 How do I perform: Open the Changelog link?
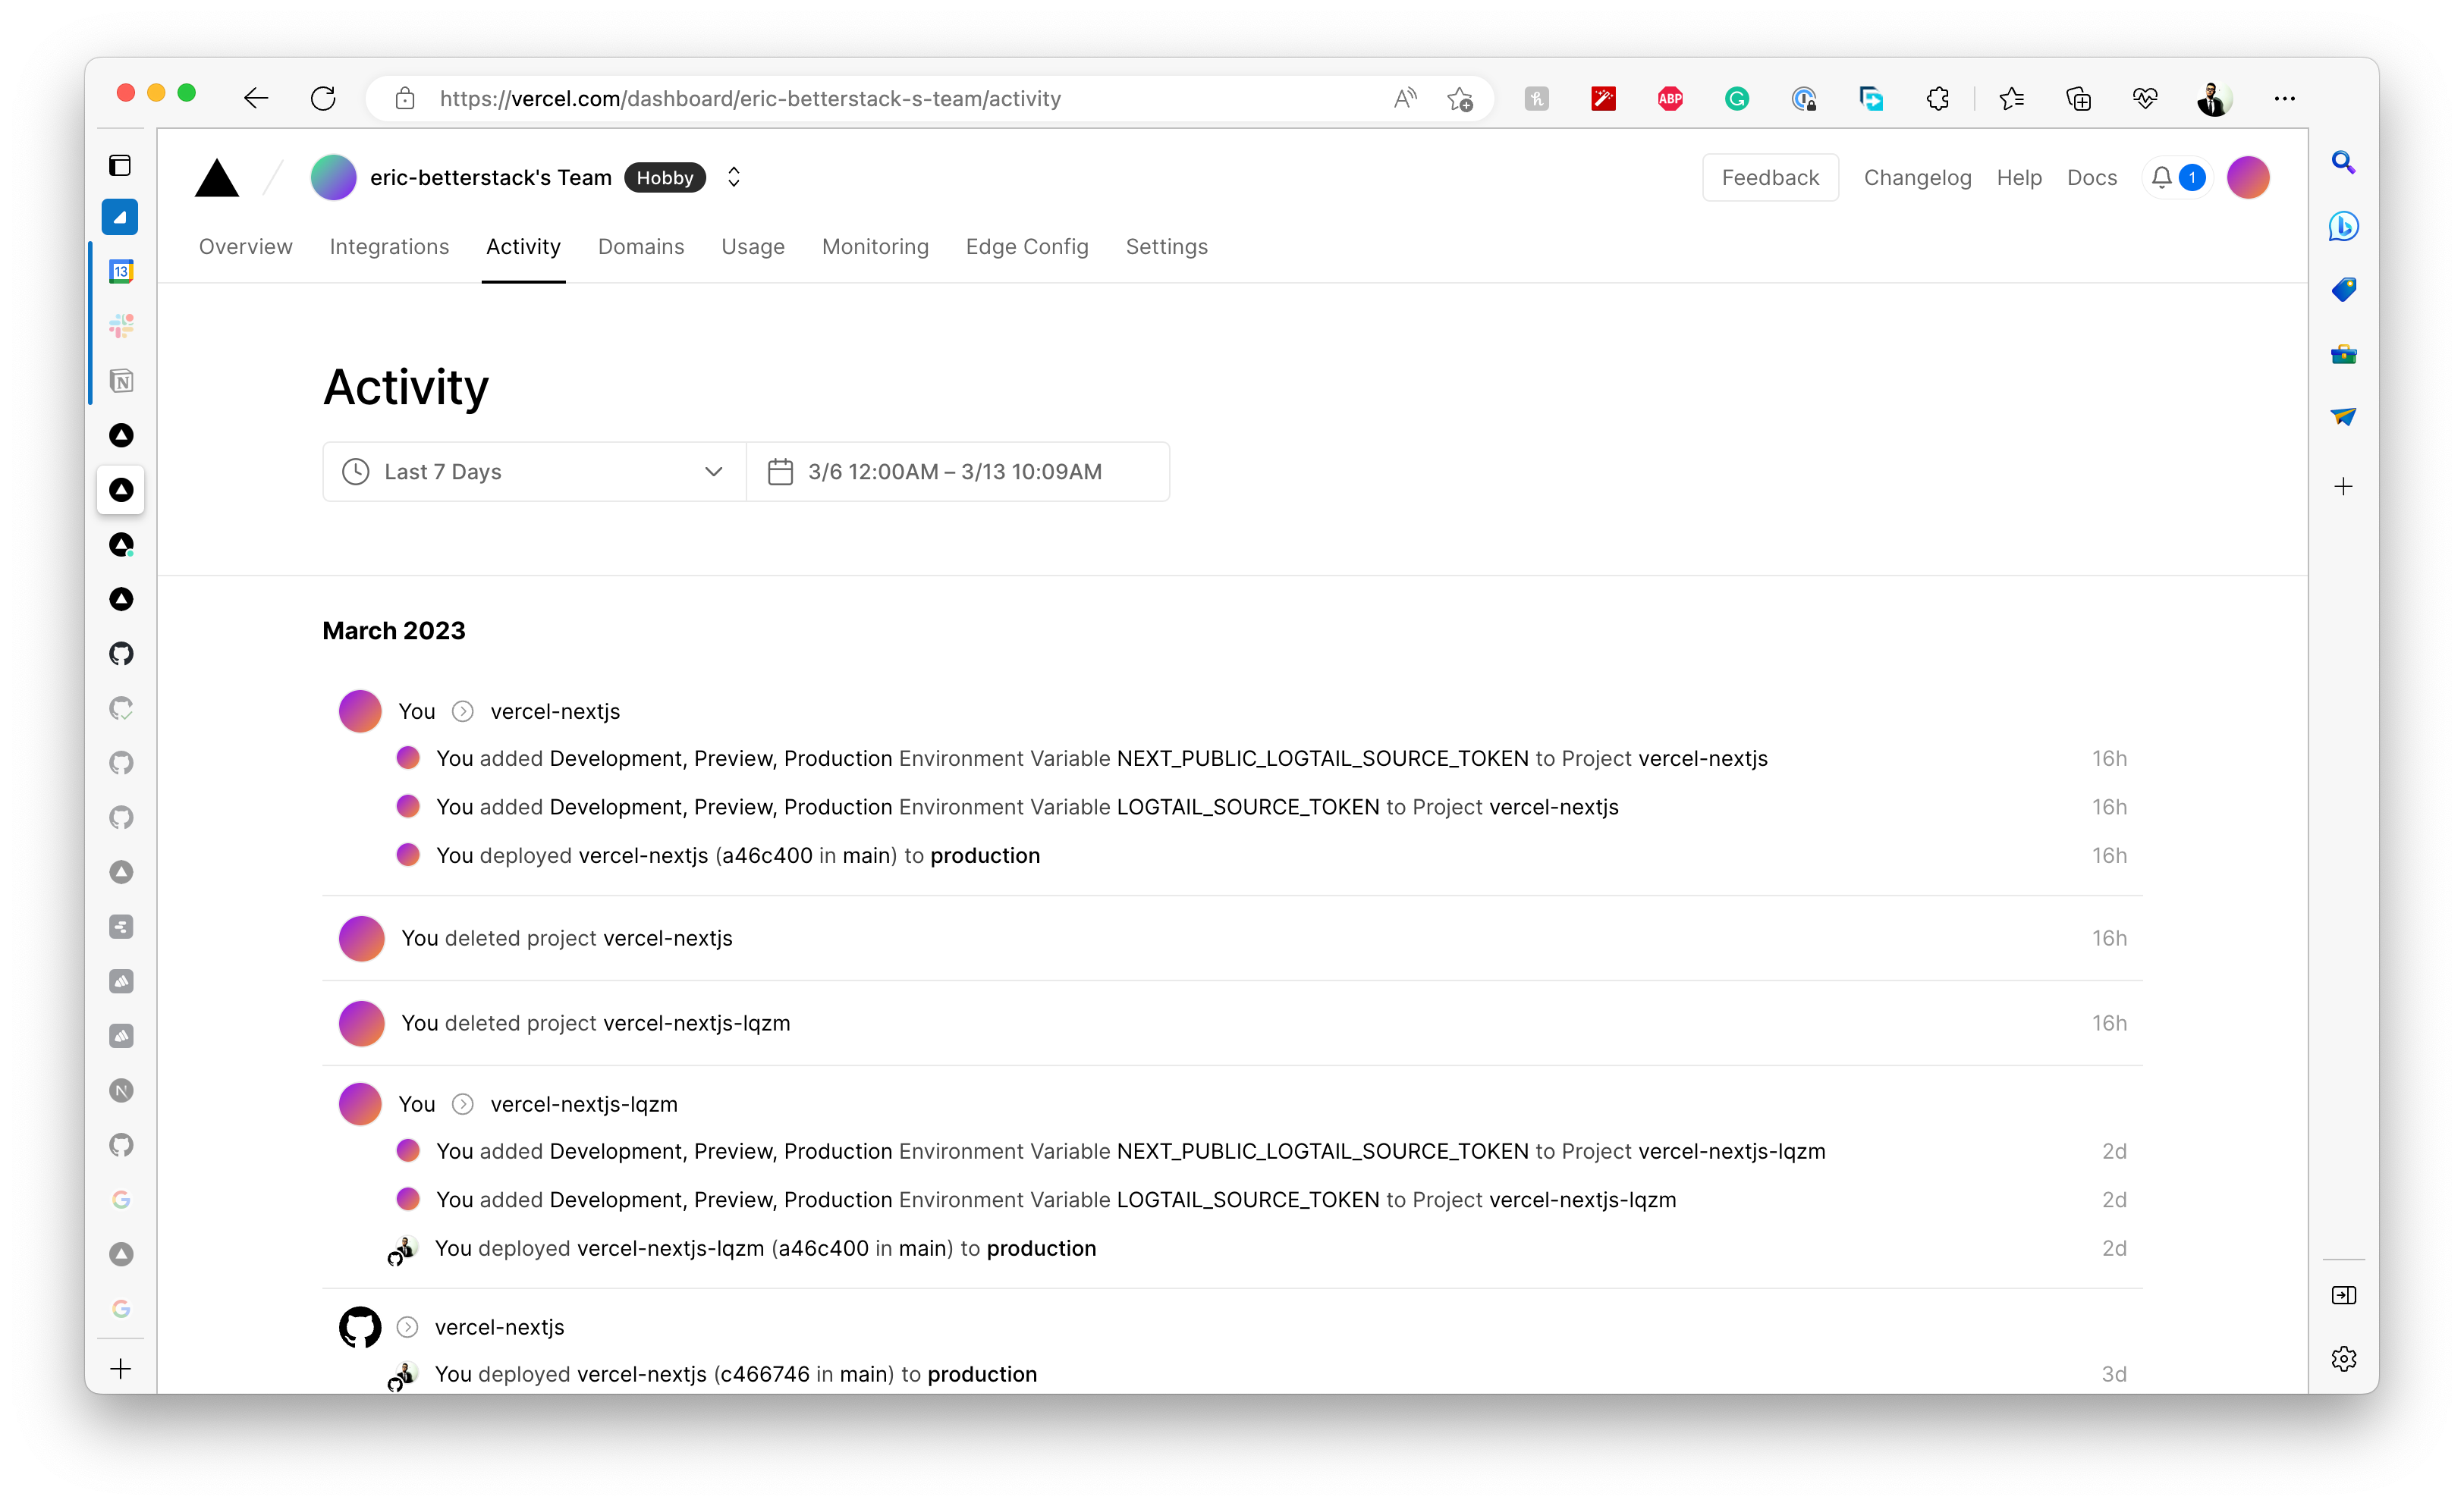(1916, 178)
